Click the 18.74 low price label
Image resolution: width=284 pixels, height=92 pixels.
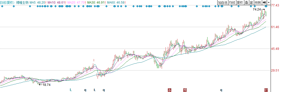pyautogui.click(x=46, y=85)
